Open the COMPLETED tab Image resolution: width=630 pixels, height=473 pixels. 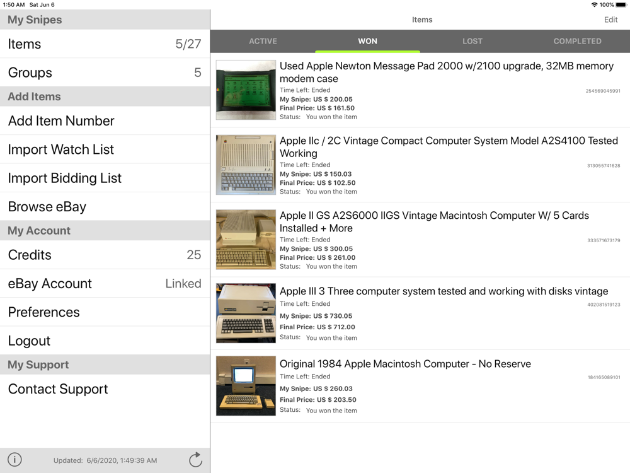click(x=577, y=41)
